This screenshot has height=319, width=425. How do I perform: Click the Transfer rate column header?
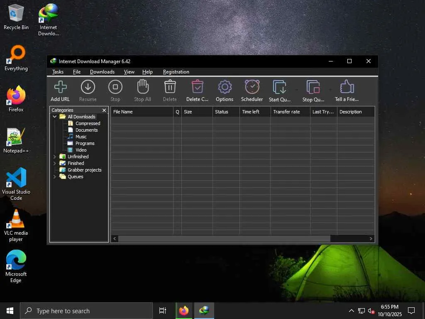tap(290, 112)
